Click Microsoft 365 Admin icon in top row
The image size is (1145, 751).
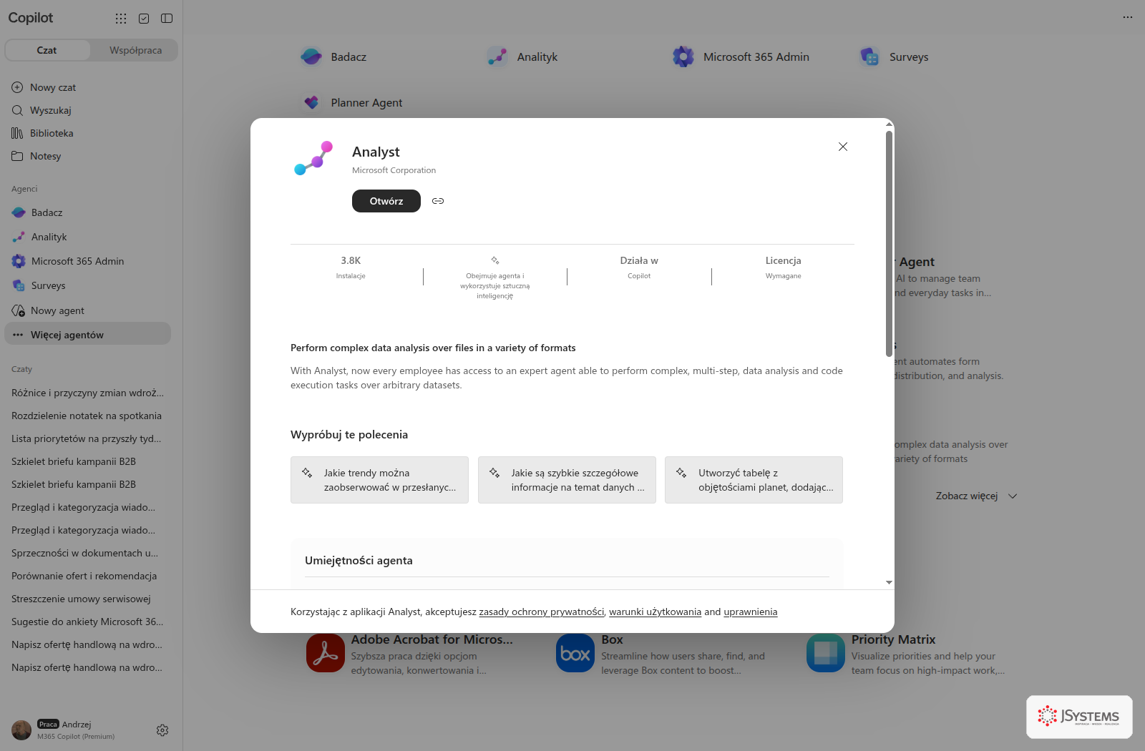tap(683, 57)
